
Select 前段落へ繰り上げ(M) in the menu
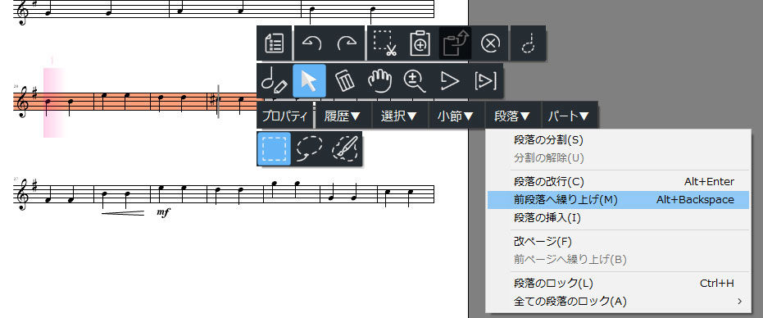(x=618, y=200)
